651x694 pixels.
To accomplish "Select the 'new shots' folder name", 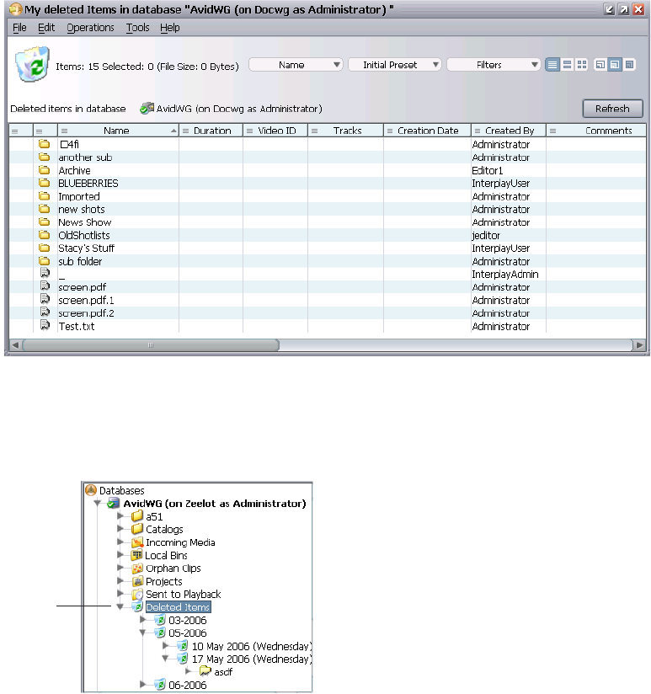I will coord(82,209).
